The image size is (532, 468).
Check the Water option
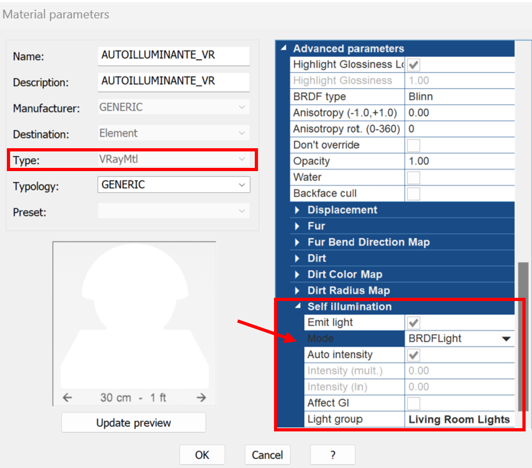click(x=414, y=177)
